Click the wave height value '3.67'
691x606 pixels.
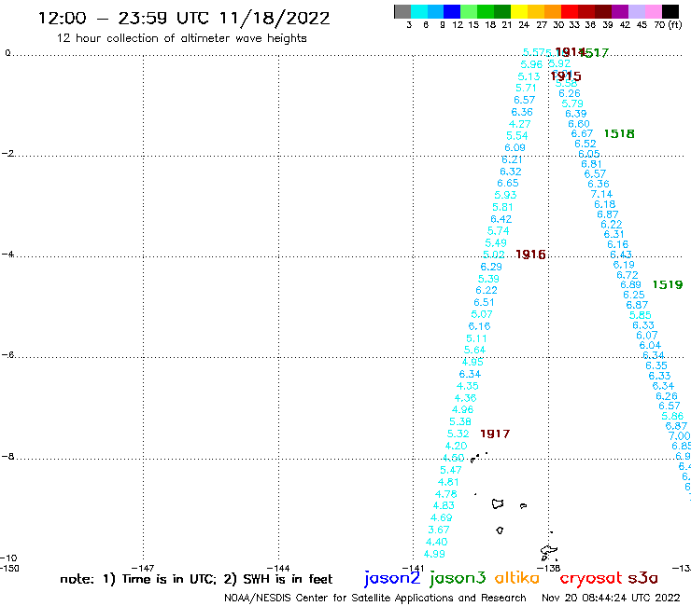(439, 530)
